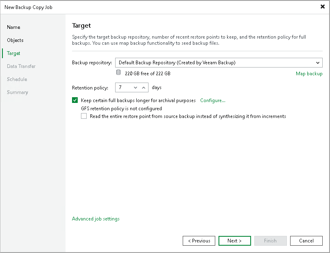Click the Next button
The height and width of the screenshot is (253, 330).
(235, 240)
